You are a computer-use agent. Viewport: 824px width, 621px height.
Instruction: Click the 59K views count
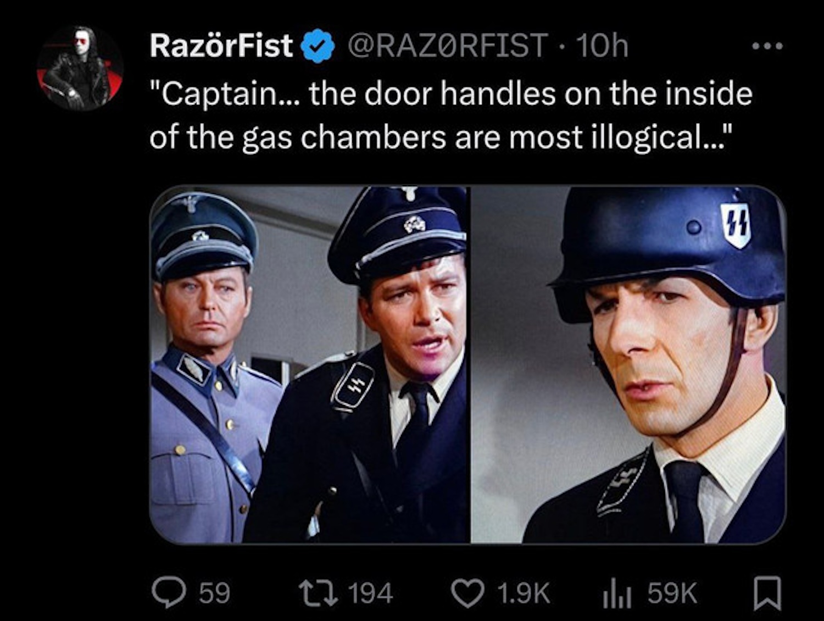point(672,594)
